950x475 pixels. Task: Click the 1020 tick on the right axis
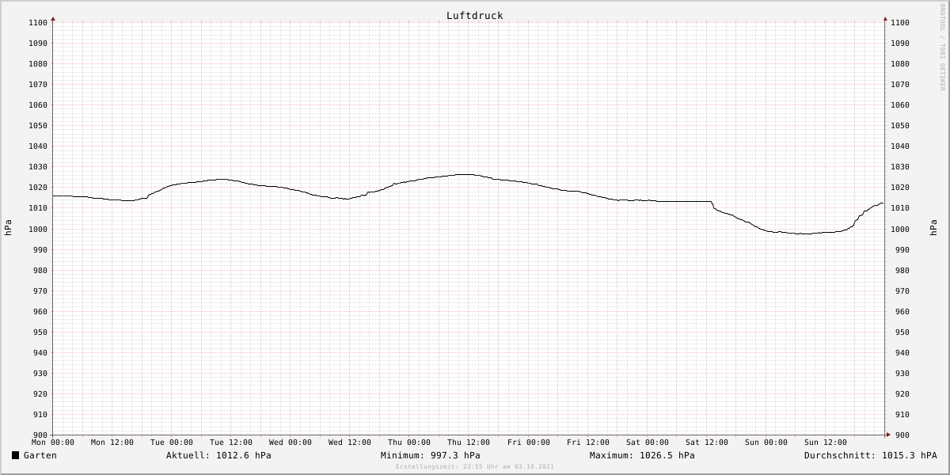point(899,188)
